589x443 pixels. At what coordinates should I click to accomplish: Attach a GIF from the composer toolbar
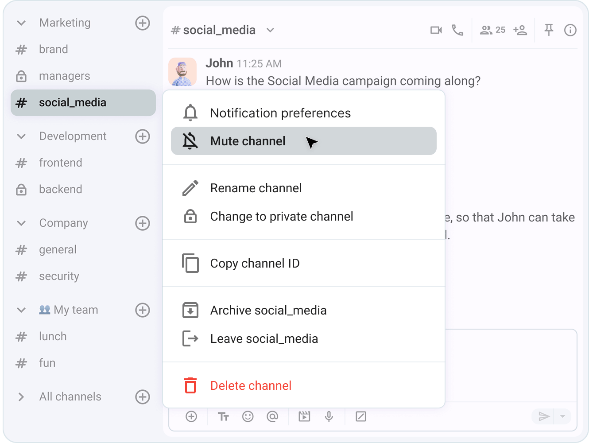[304, 416]
